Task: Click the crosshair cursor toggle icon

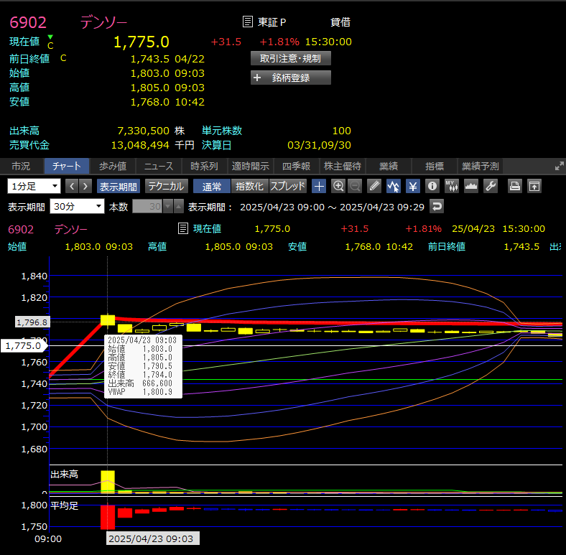Action: pos(319,187)
